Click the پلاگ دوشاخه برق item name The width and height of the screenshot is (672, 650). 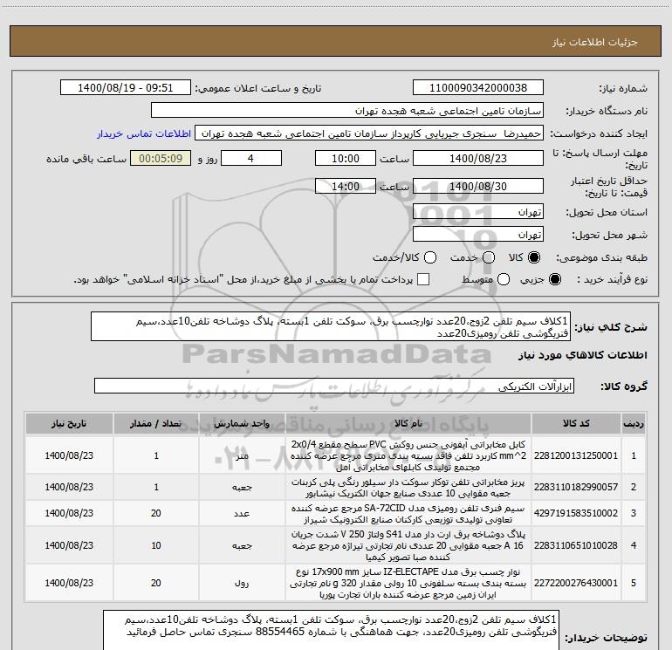pos(408,545)
